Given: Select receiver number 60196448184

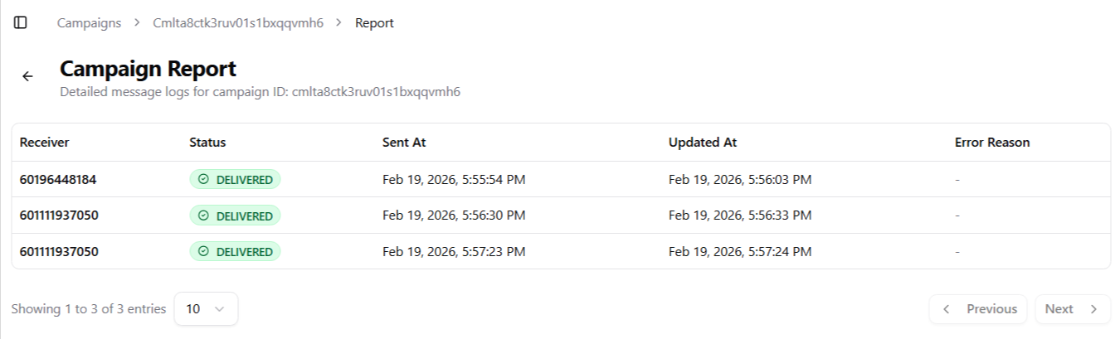Looking at the screenshot, I should 57,179.
